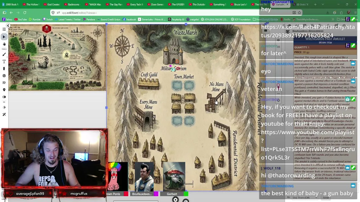Open the Roll20 hamburger layers menu
This screenshot has width=360, height=202.
click(4, 29)
